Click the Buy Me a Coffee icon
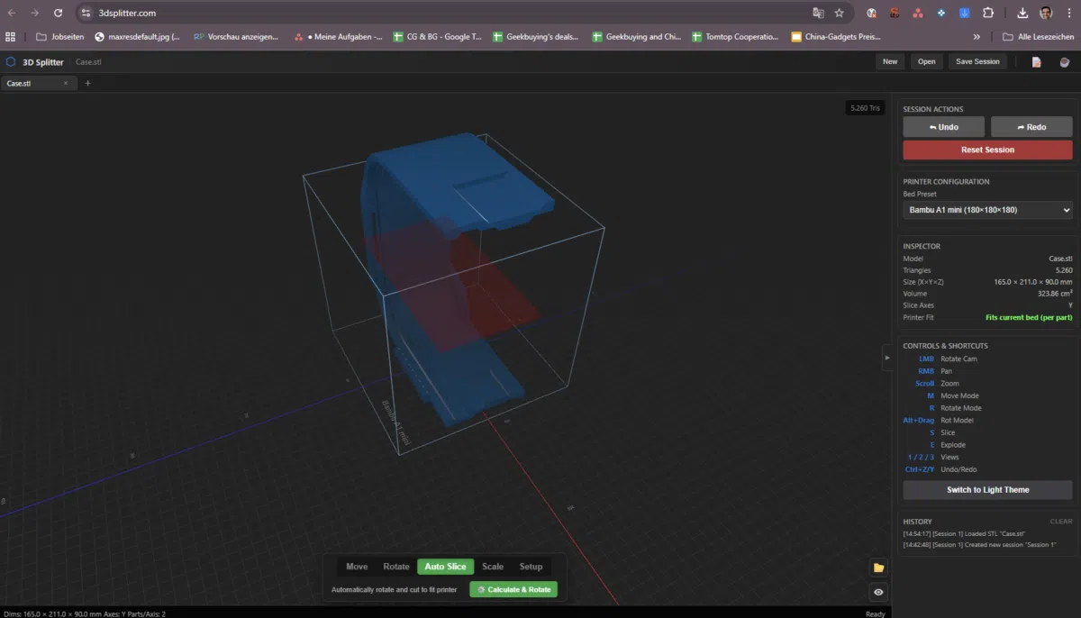 click(1064, 61)
